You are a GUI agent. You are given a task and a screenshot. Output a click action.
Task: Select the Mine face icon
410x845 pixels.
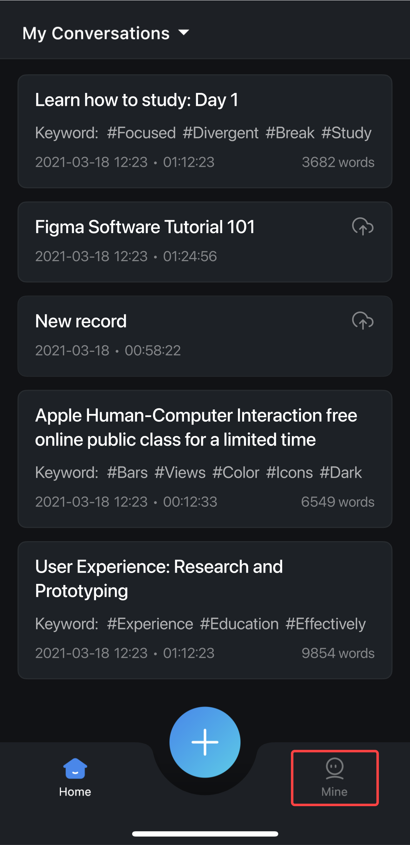pyautogui.click(x=335, y=768)
